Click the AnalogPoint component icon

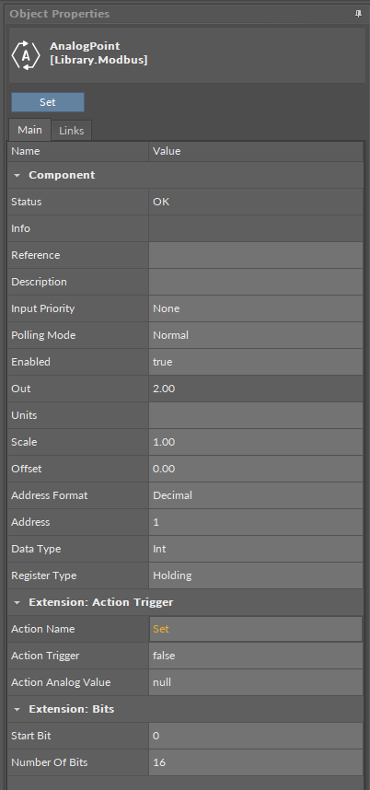coord(26,55)
